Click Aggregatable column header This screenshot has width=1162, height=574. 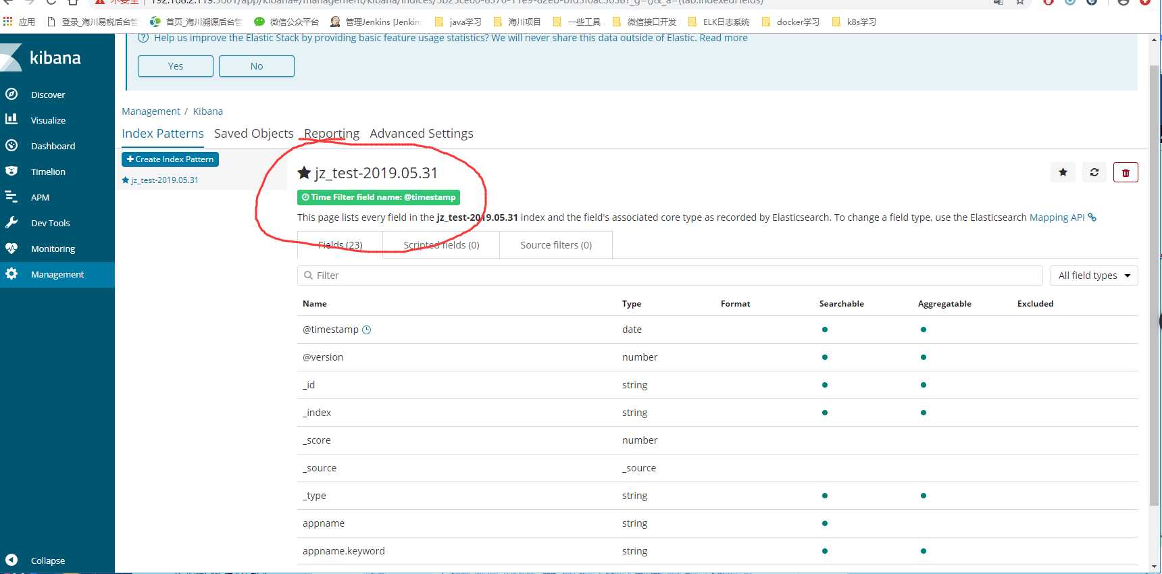click(x=944, y=304)
